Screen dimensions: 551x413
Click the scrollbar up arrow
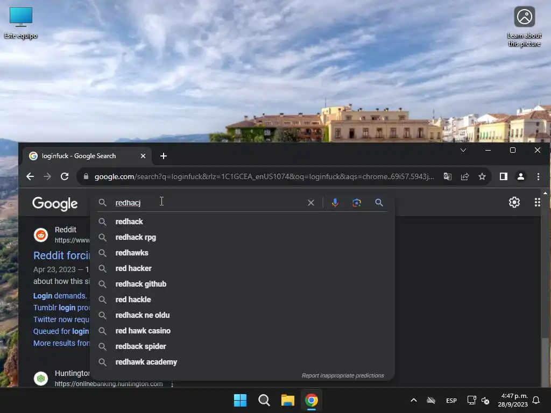(545, 193)
